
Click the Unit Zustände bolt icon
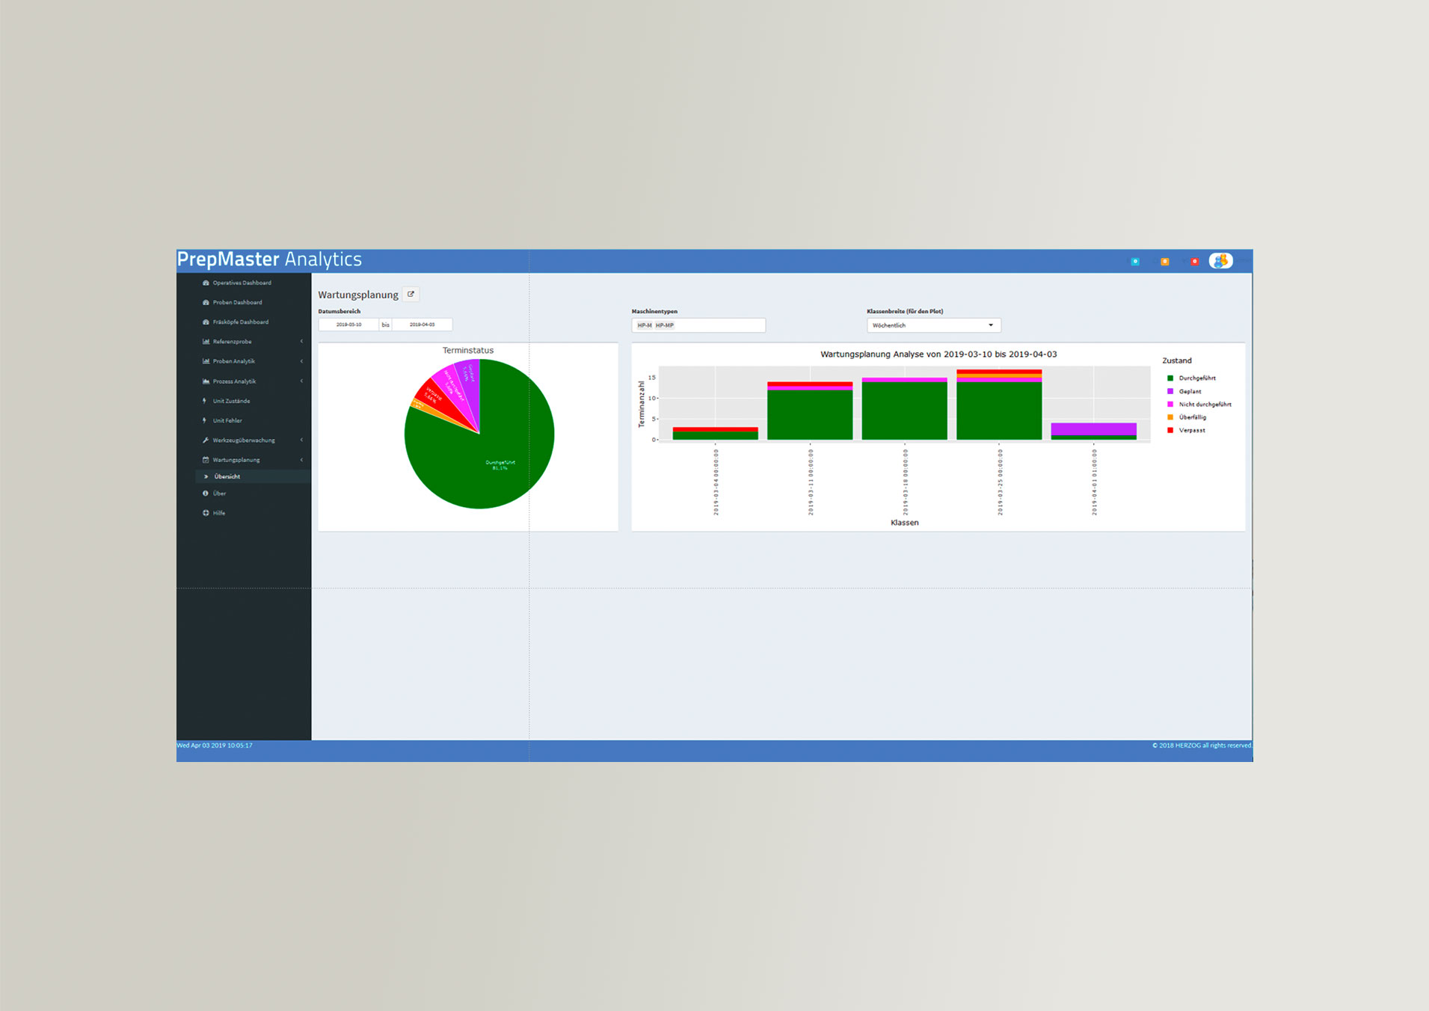click(204, 401)
